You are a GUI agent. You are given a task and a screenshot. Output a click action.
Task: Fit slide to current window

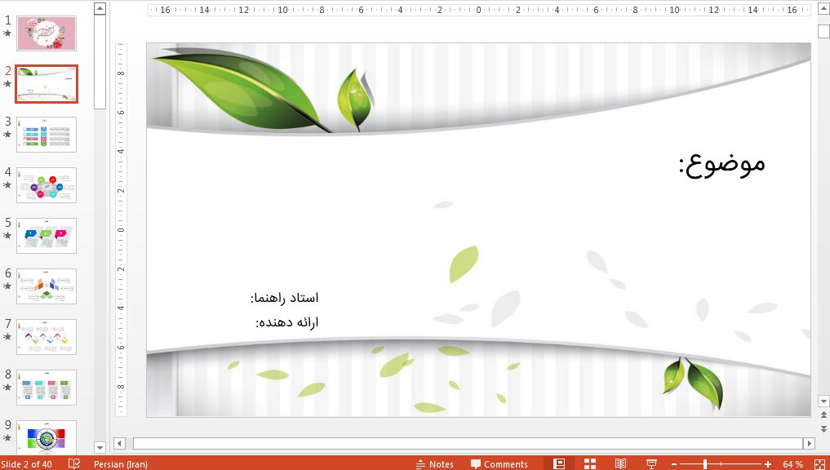coord(819,463)
